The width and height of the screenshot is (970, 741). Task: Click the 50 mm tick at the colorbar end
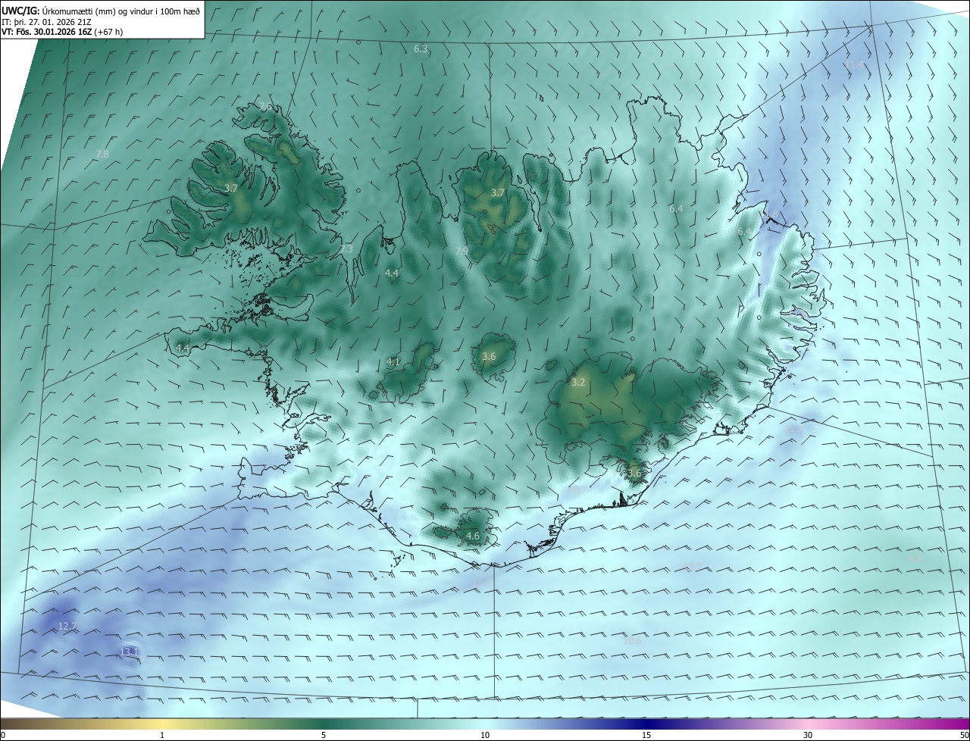coord(965,735)
